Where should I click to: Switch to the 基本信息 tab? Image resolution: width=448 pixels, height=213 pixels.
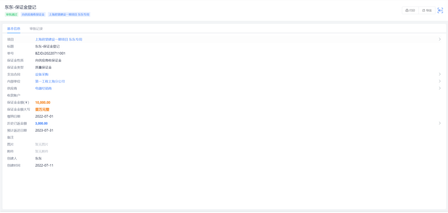(14, 29)
